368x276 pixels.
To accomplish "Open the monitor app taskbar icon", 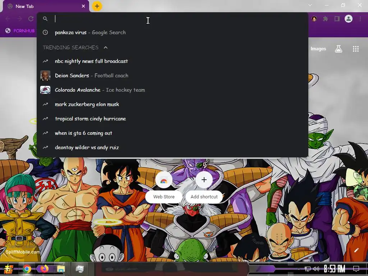I will (x=79, y=269).
